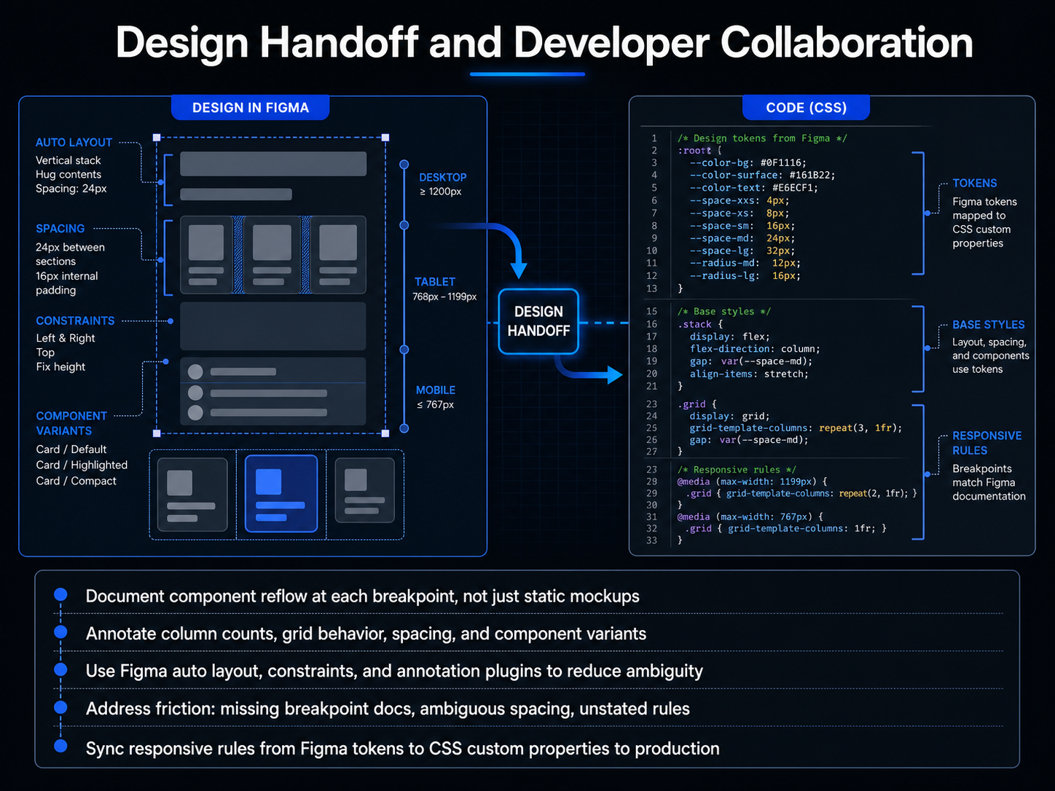Click the 'flex-direction: column;' code line
This screenshot has height=791, width=1055.
(755, 349)
